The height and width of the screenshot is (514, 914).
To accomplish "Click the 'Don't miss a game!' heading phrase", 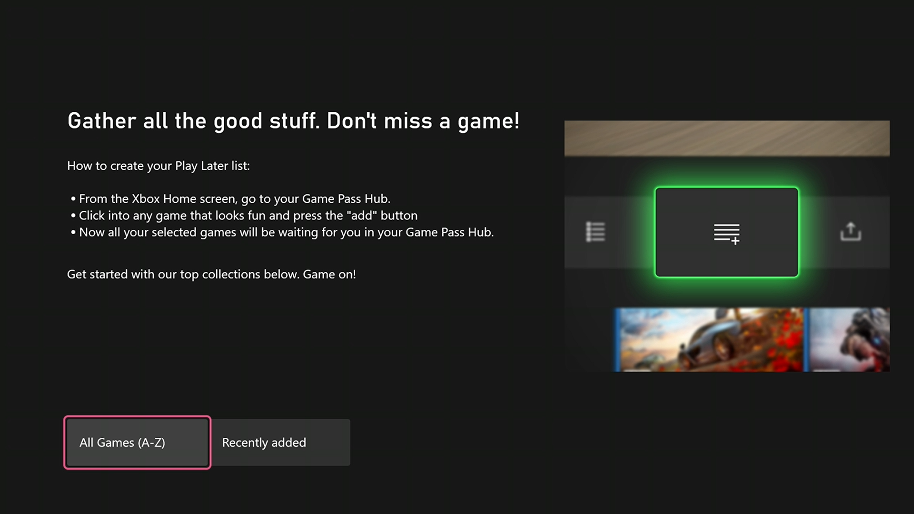I will (x=423, y=121).
